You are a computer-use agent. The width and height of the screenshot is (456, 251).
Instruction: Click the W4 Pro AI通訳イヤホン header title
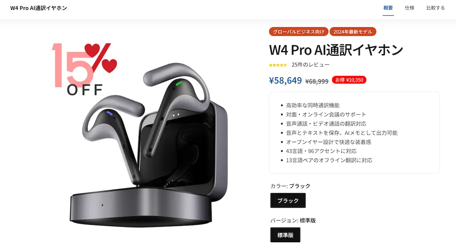(x=39, y=8)
